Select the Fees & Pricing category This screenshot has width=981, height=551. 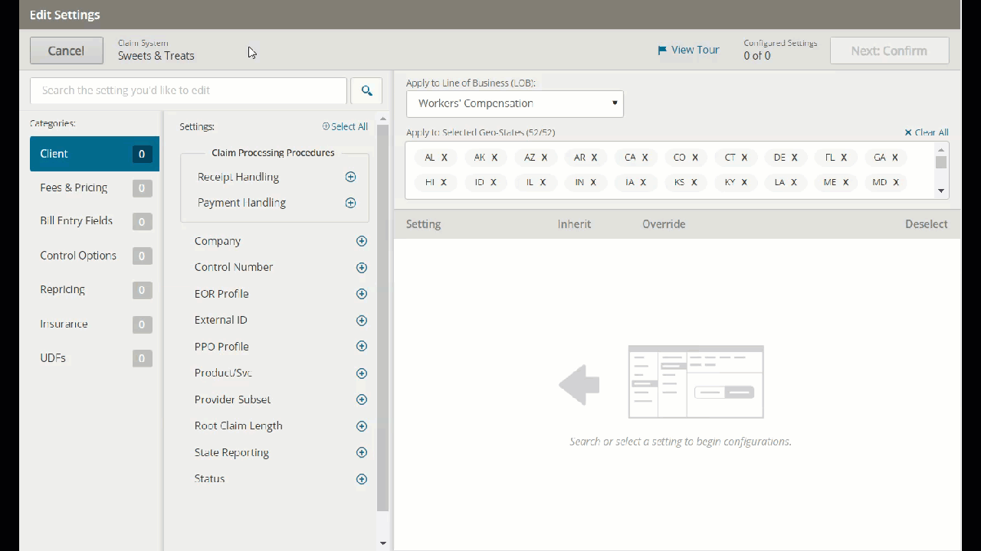pyautogui.click(x=94, y=187)
